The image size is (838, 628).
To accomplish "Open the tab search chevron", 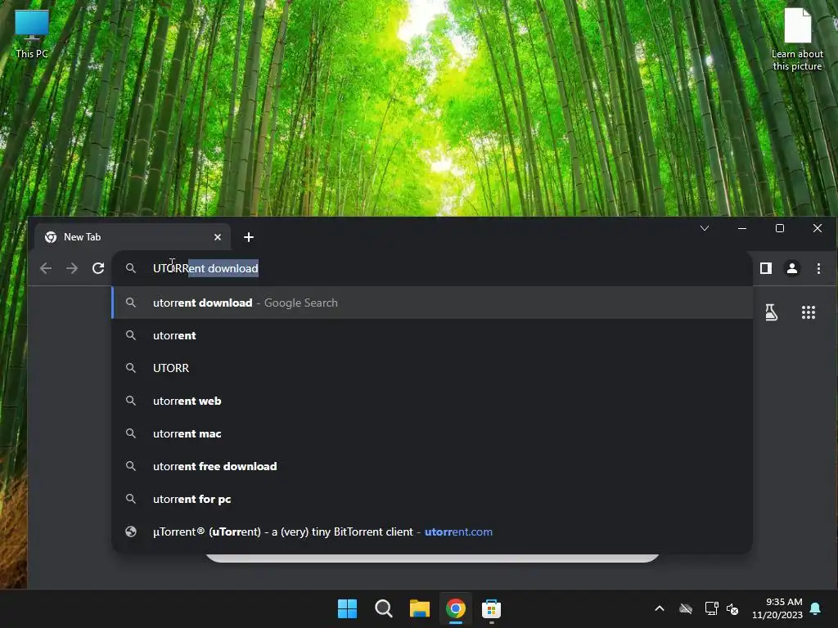I will click(705, 228).
